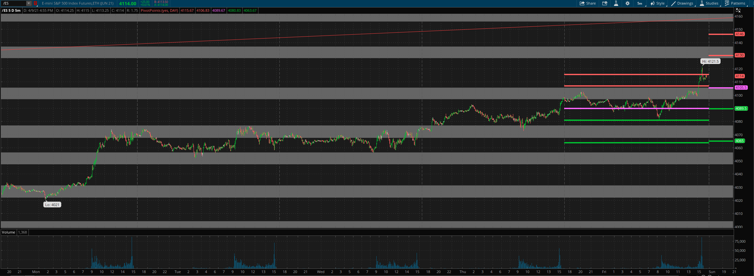
Task: Click the 4115.67 pivot value
Action: point(187,10)
